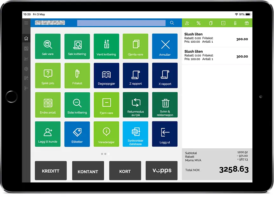
Task: Click the search input field at top
Action: 121,23
